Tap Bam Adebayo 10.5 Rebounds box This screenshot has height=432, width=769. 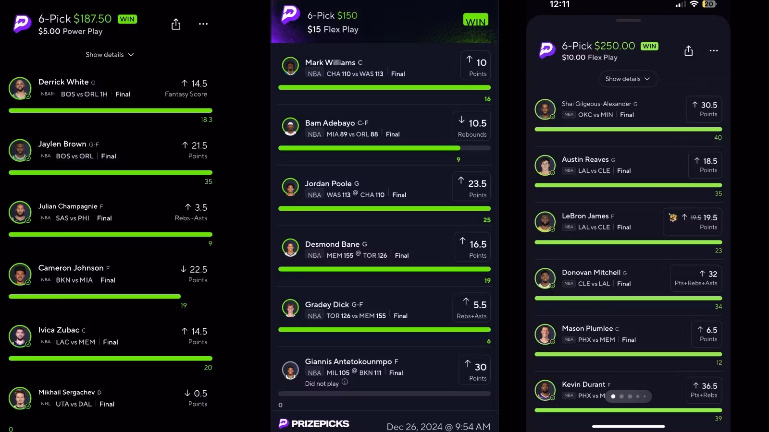tap(471, 126)
